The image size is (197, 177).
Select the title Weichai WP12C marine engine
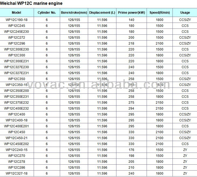pyautogui.click(x=31, y=3)
